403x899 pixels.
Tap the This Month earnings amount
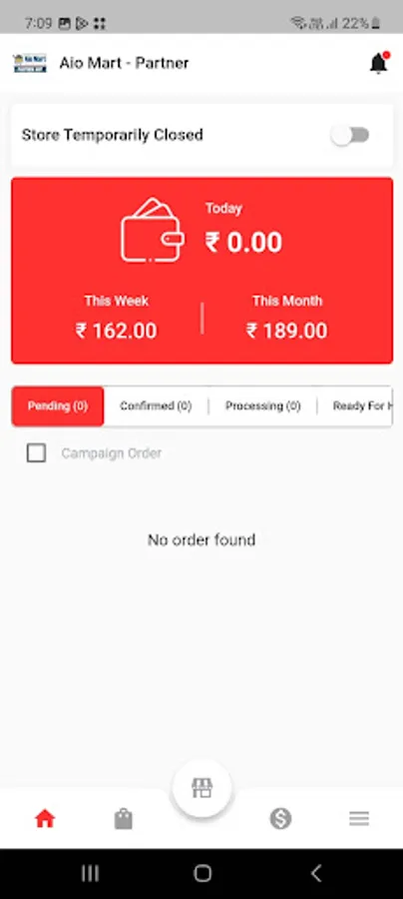point(287,331)
